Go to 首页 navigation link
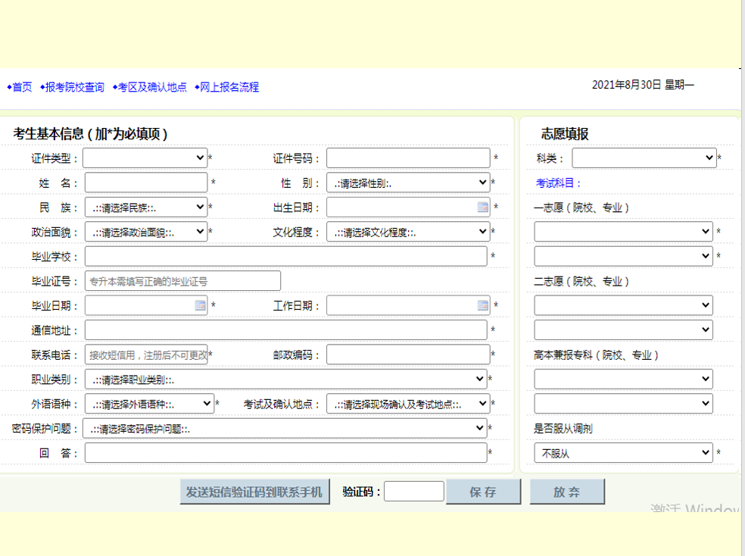The image size is (745, 556). (22, 87)
